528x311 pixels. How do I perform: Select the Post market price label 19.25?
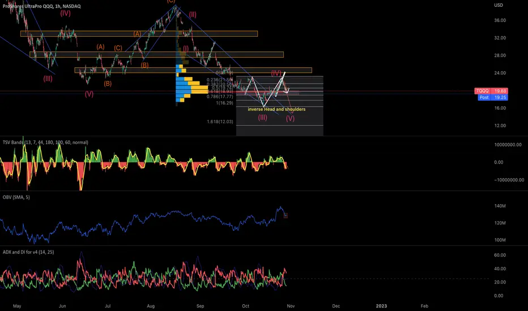coord(493,97)
